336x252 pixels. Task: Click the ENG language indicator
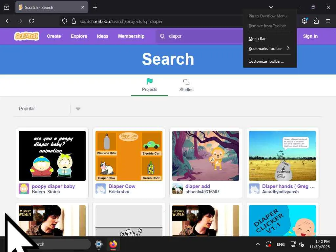click(x=281, y=244)
